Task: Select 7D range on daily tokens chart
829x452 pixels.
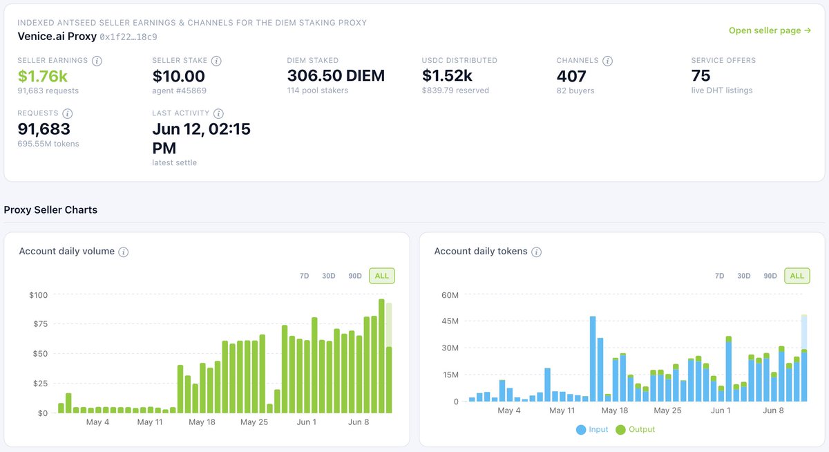Action: coord(719,276)
